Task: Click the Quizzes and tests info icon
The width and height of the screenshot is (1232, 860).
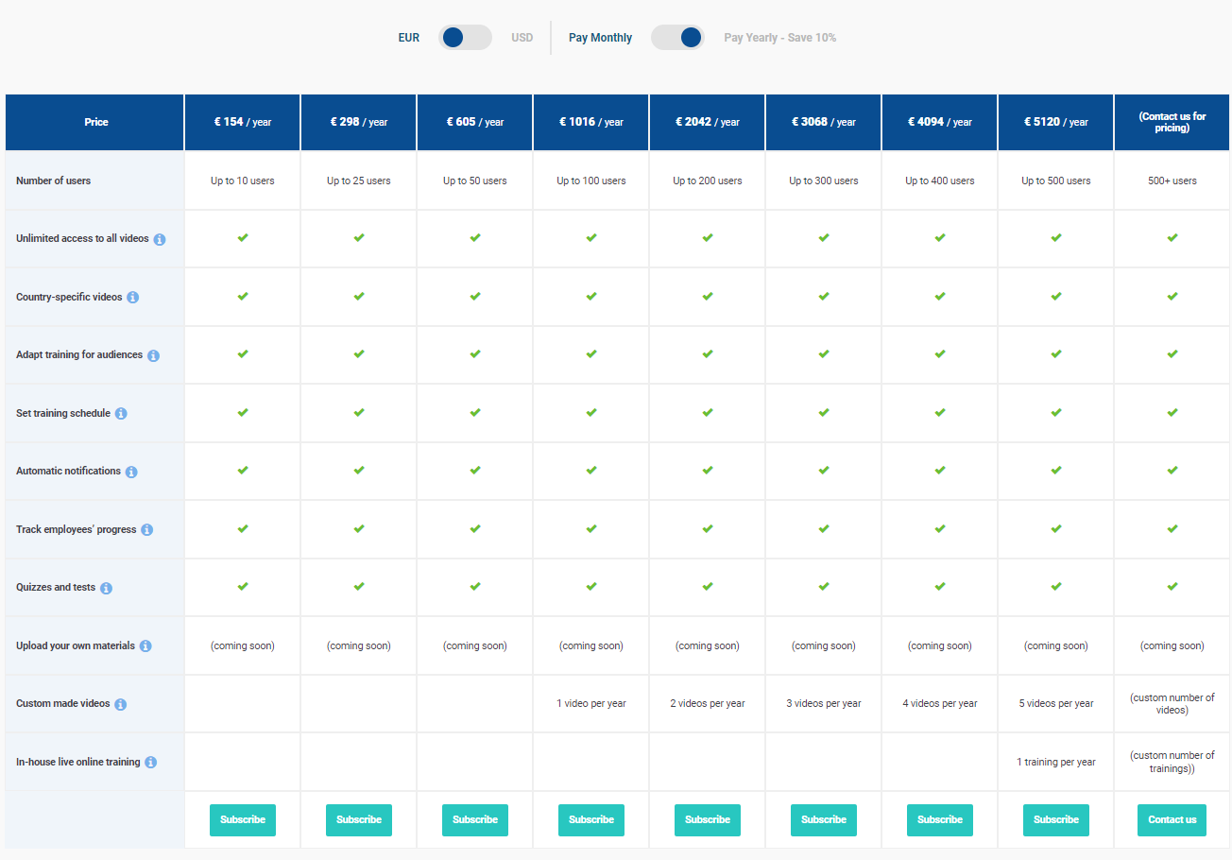Action: 106,588
